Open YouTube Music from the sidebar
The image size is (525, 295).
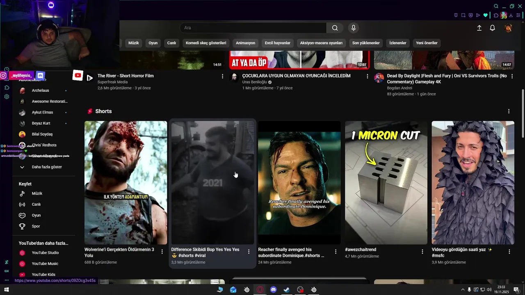pyautogui.click(x=44, y=263)
